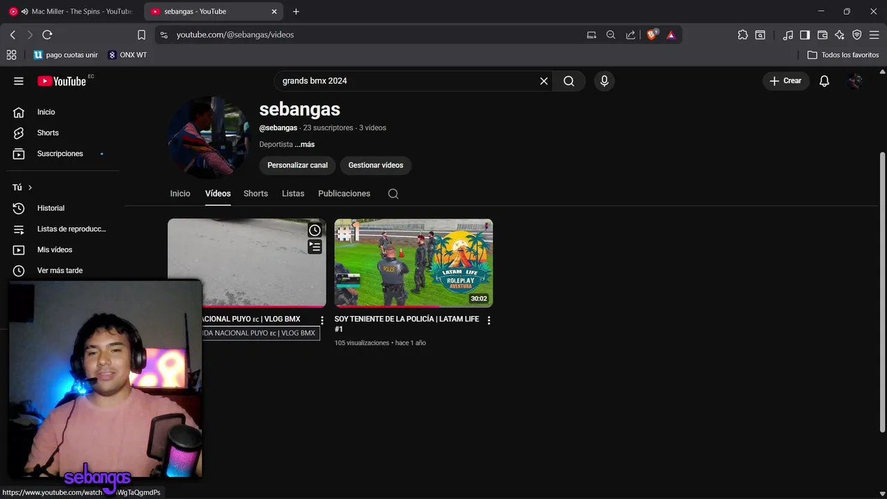Image resolution: width=887 pixels, height=499 pixels.
Task: Open more options for LATAM LIFE video
Action: [489, 320]
